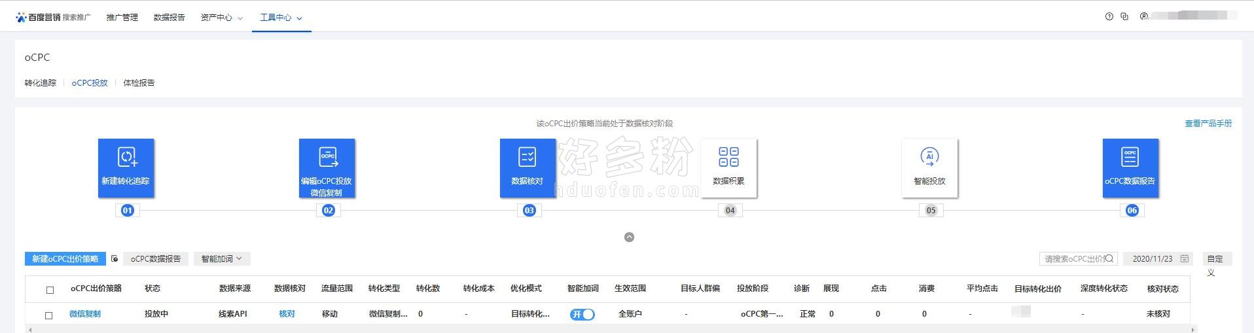Open the 推广管理 menu
The height and width of the screenshot is (333, 1254).
pyautogui.click(x=122, y=18)
